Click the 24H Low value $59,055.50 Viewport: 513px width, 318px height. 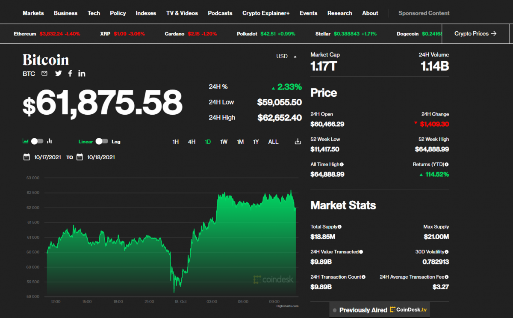pos(280,102)
